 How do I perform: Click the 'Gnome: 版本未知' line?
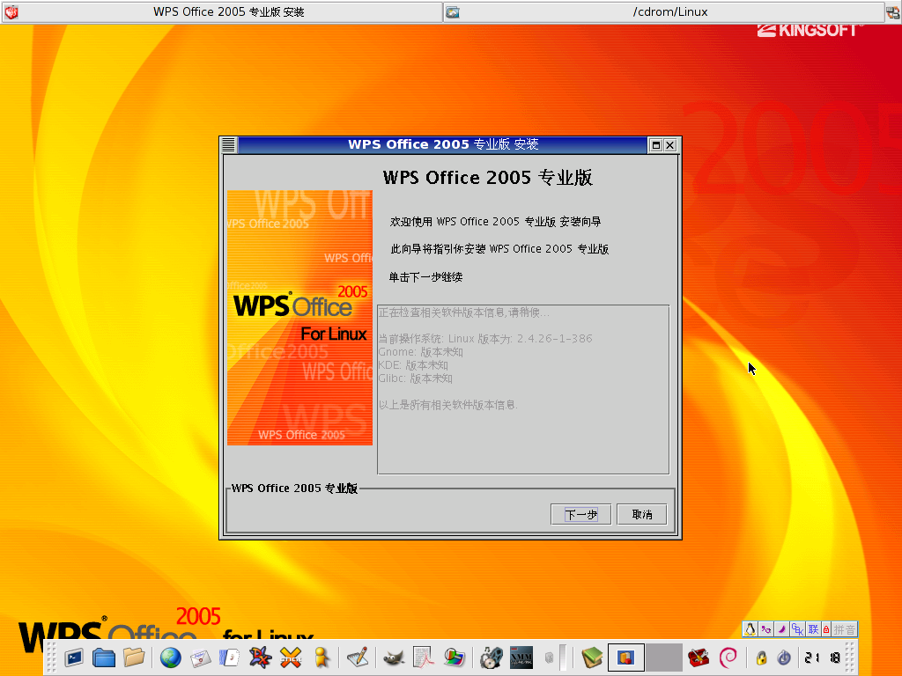tap(420, 352)
